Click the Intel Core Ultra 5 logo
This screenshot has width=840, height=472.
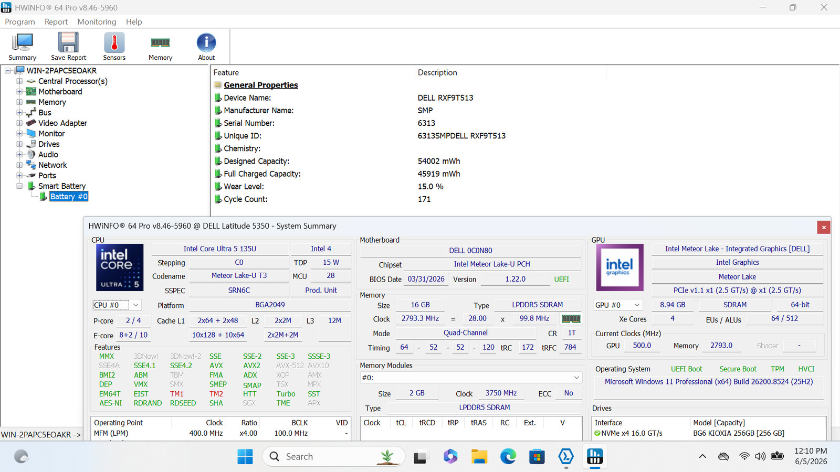click(120, 267)
